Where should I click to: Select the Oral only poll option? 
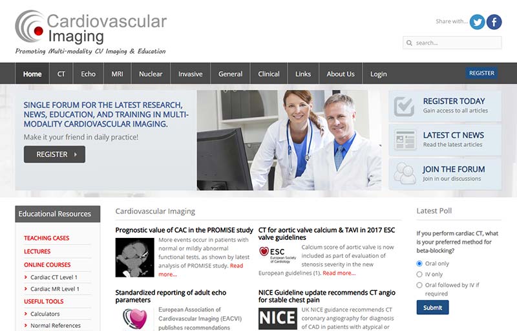point(419,263)
